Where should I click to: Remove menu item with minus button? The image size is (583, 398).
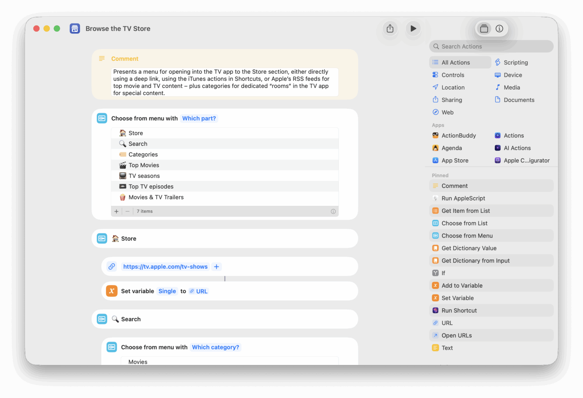pyautogui.click(x=128, y=211)
